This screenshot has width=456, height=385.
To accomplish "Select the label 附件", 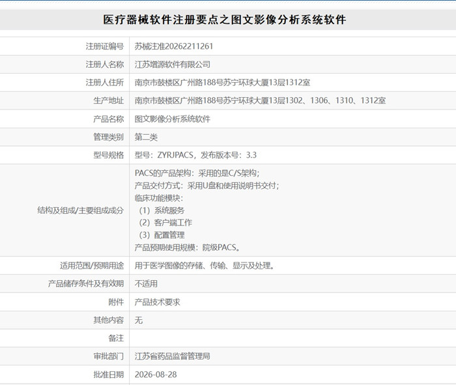I will click(116, 302).
